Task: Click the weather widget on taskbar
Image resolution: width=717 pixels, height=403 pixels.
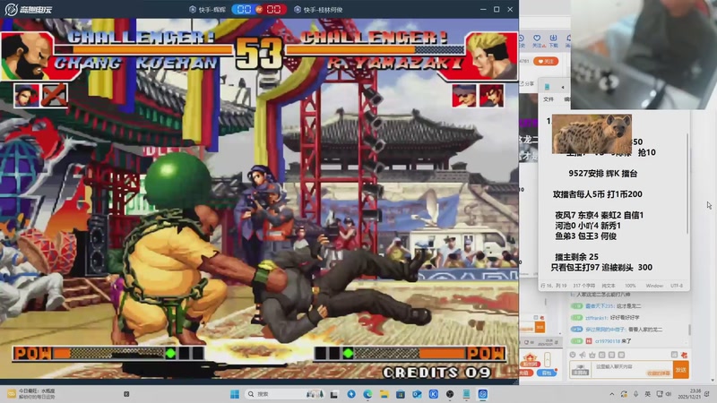Action: click(31, 394)
